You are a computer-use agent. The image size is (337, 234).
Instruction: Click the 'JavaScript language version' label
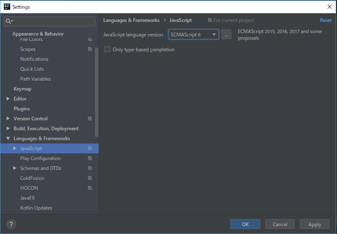133,35
